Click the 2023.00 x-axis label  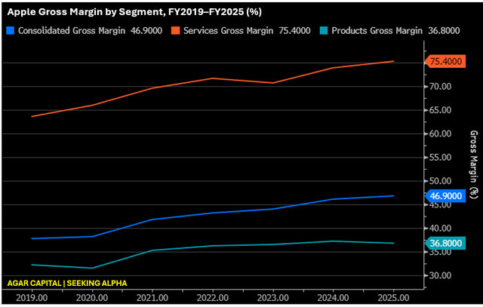pyautogui.click(x=273, y=298)
